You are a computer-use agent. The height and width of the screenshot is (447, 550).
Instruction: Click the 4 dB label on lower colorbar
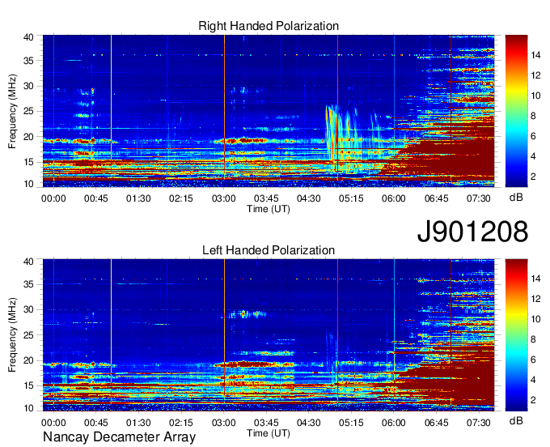click(x=533, y=380)
